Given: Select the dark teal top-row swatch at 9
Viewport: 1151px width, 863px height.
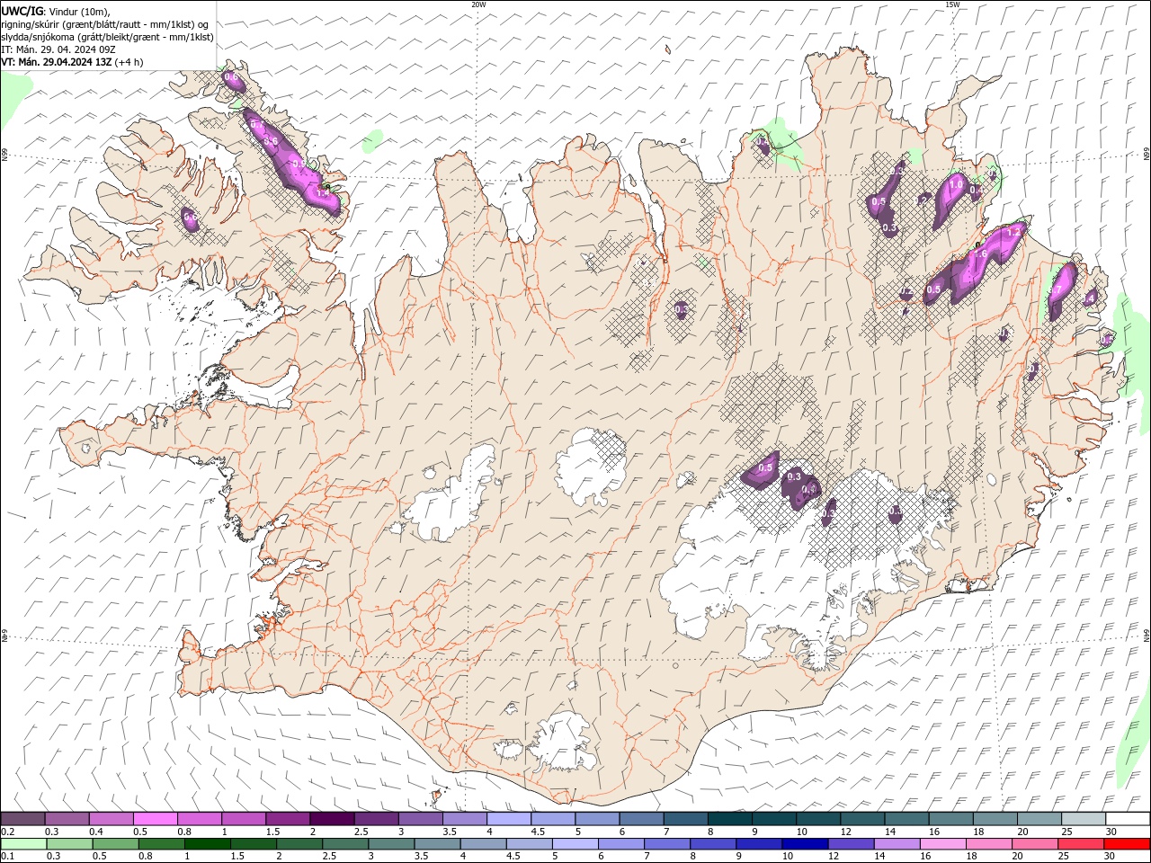Looking at the screenshot, I should click(x=774, y=819).
